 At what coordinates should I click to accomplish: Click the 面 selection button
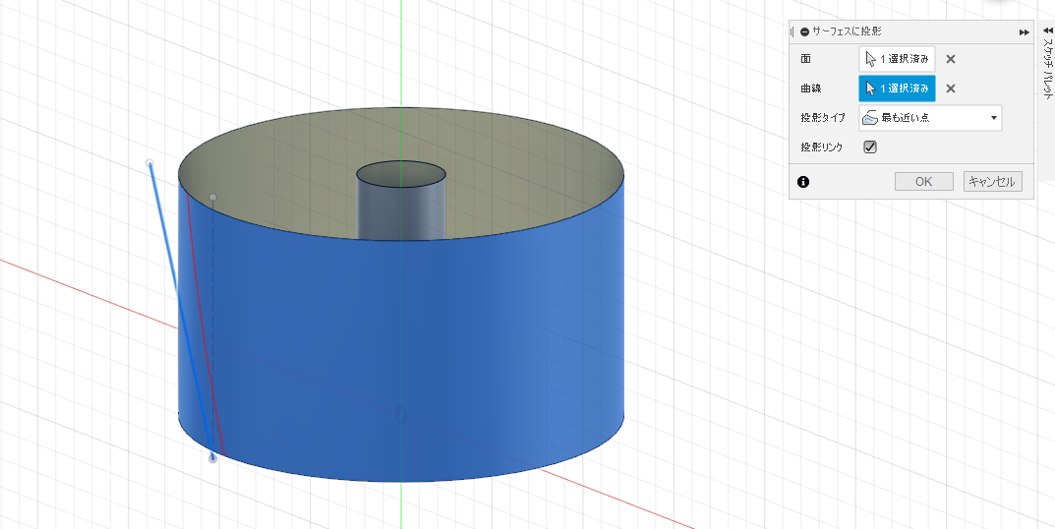pyautogui.click(x=897, y=59)
